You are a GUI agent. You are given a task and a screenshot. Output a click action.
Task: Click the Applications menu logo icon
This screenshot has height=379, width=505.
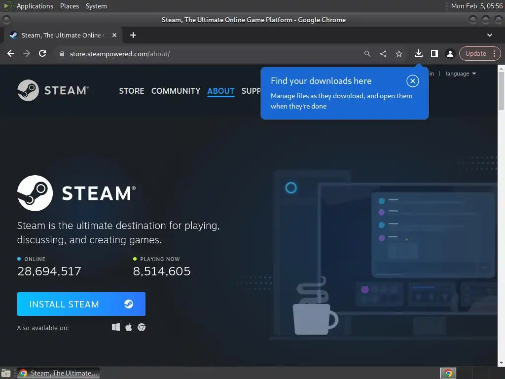(8, 6)
